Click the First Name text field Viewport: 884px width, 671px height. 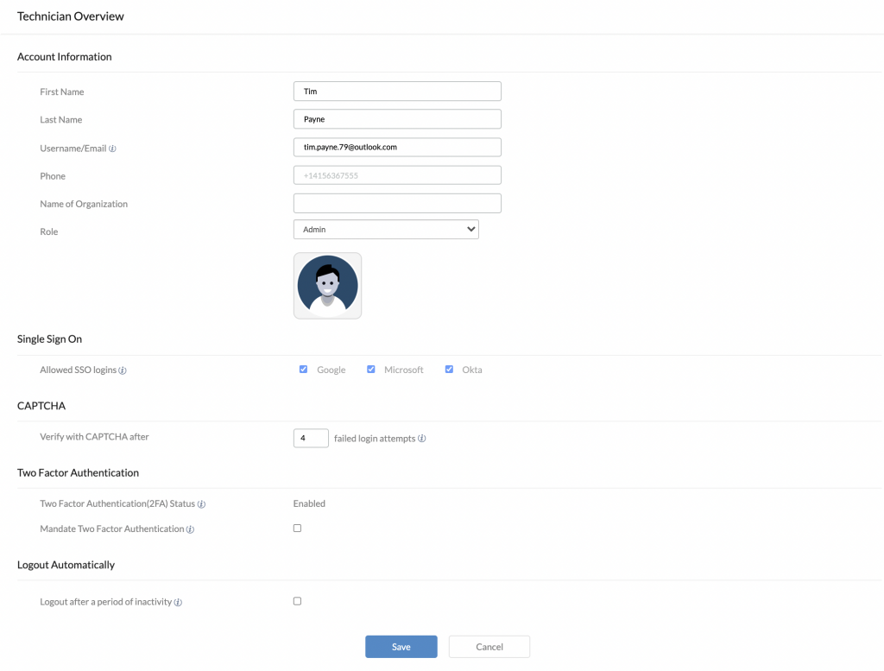pos(396,91)
